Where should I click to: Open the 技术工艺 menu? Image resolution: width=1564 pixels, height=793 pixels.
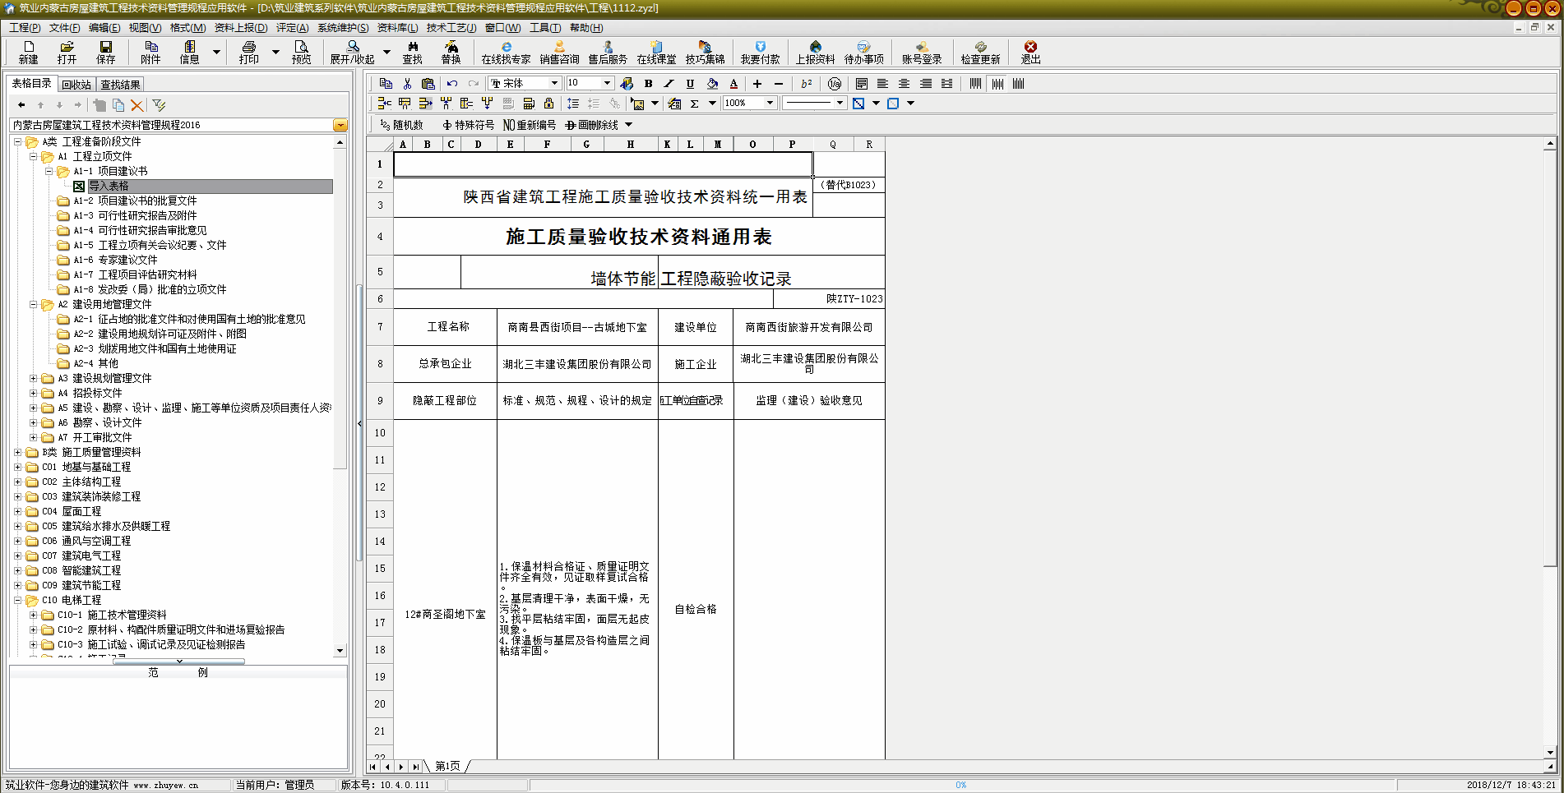(x=451, y=28)
